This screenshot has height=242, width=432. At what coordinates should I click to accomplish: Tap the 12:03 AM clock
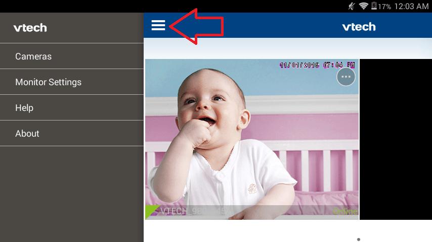(x=411, y=7)
